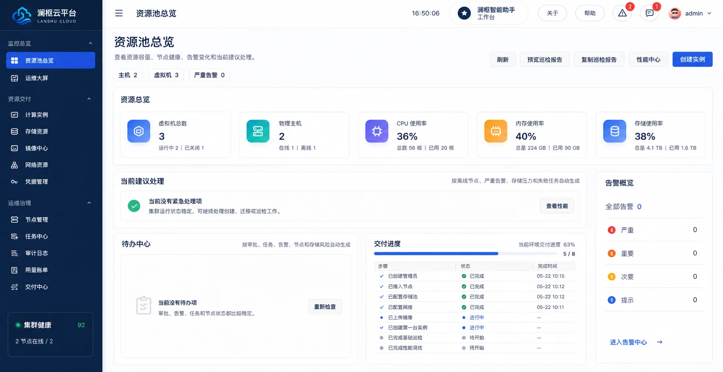Click the 虚拟机总数 blue hexagon icon
This screenshot has height=372, width=723.
[x=139, y=131]
